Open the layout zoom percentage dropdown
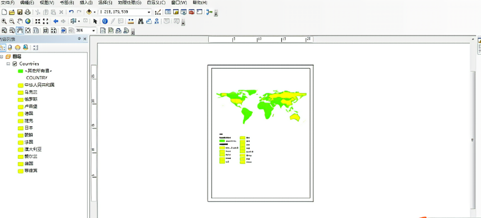 coord(93,30)
